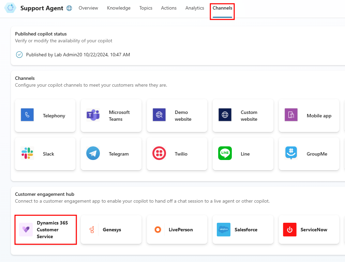Open the Custom website label
The image size is (345, 262).
click(x=249, y=116)
